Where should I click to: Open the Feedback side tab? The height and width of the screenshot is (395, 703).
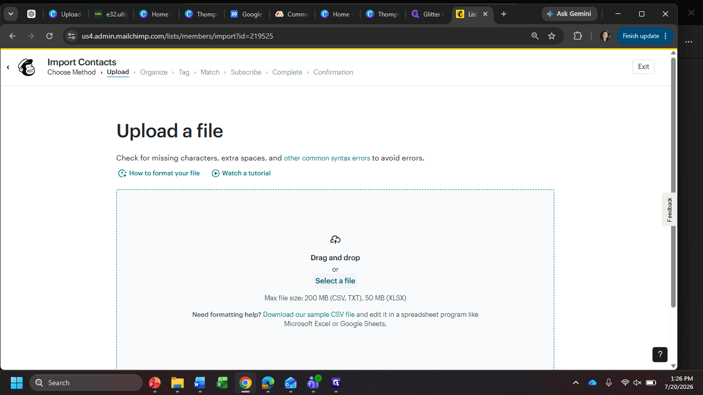(x=670, y=209)
